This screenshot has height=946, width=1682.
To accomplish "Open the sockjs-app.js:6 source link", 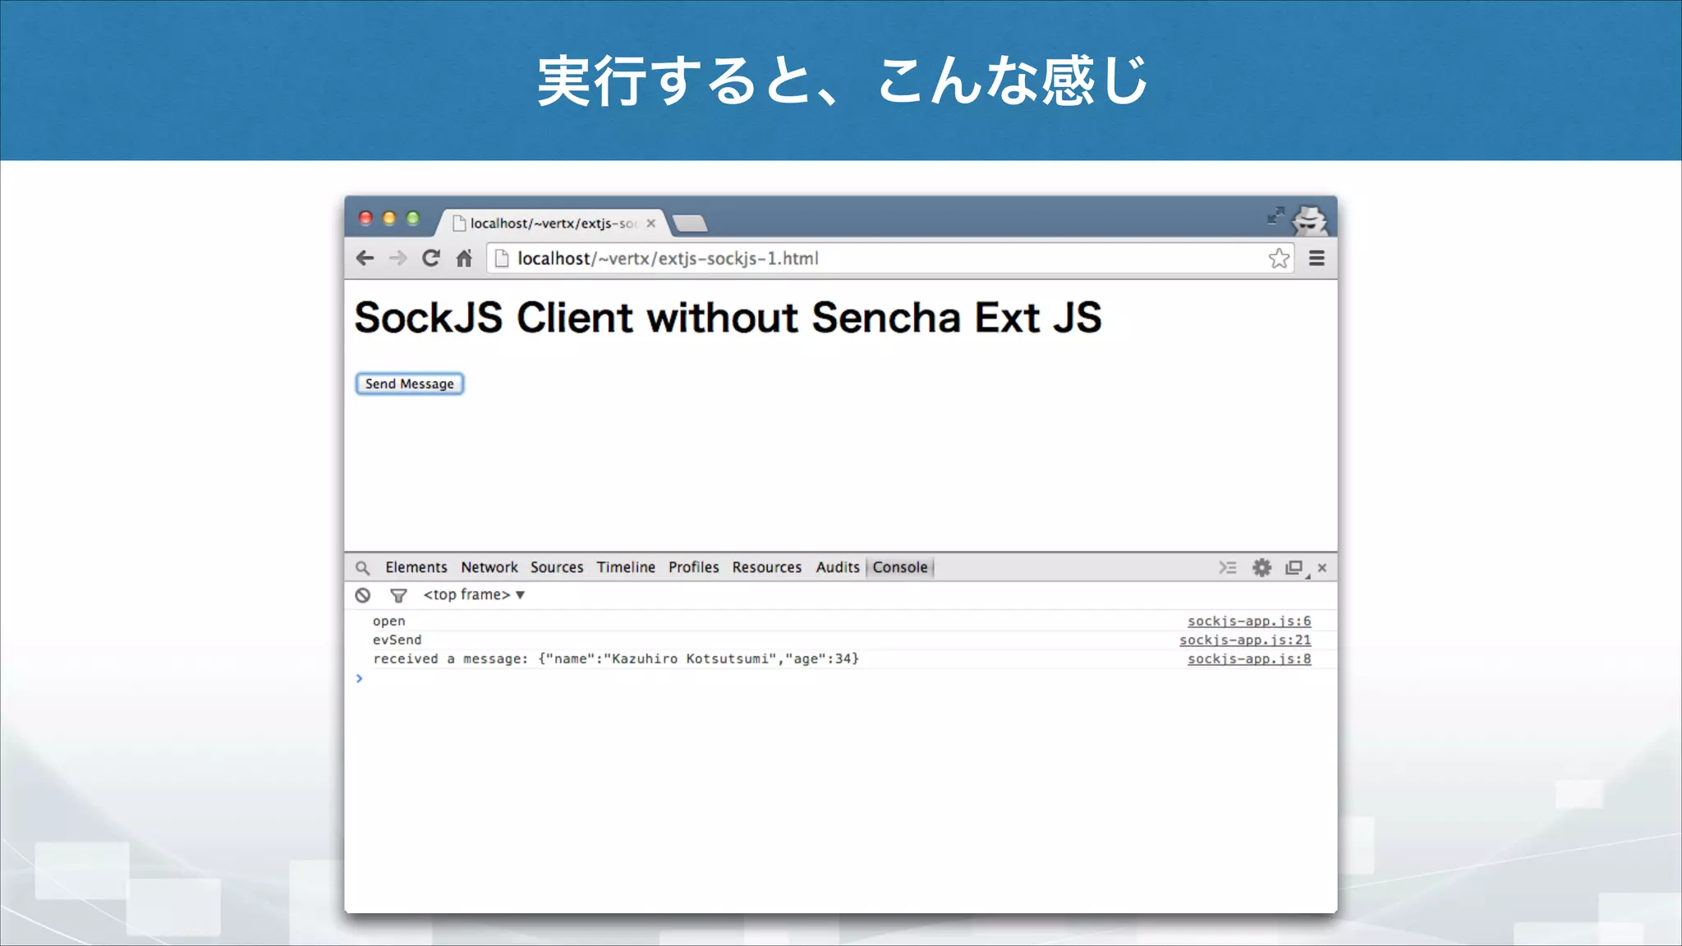I will click(1249, 621).
